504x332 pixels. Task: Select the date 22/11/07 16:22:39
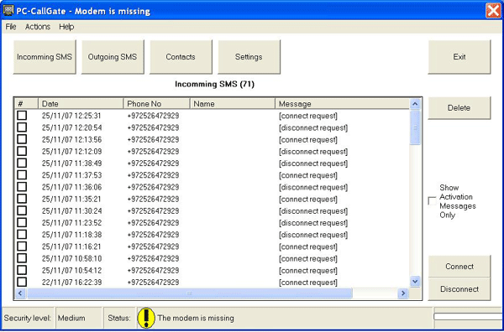pos(71,283)
